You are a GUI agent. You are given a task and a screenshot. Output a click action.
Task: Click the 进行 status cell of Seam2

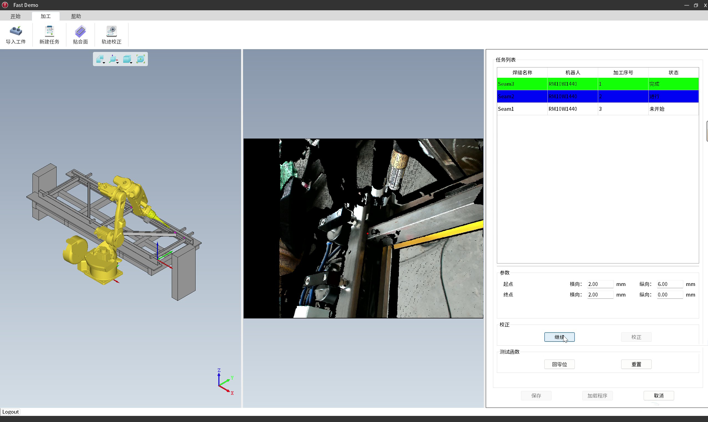673,96
